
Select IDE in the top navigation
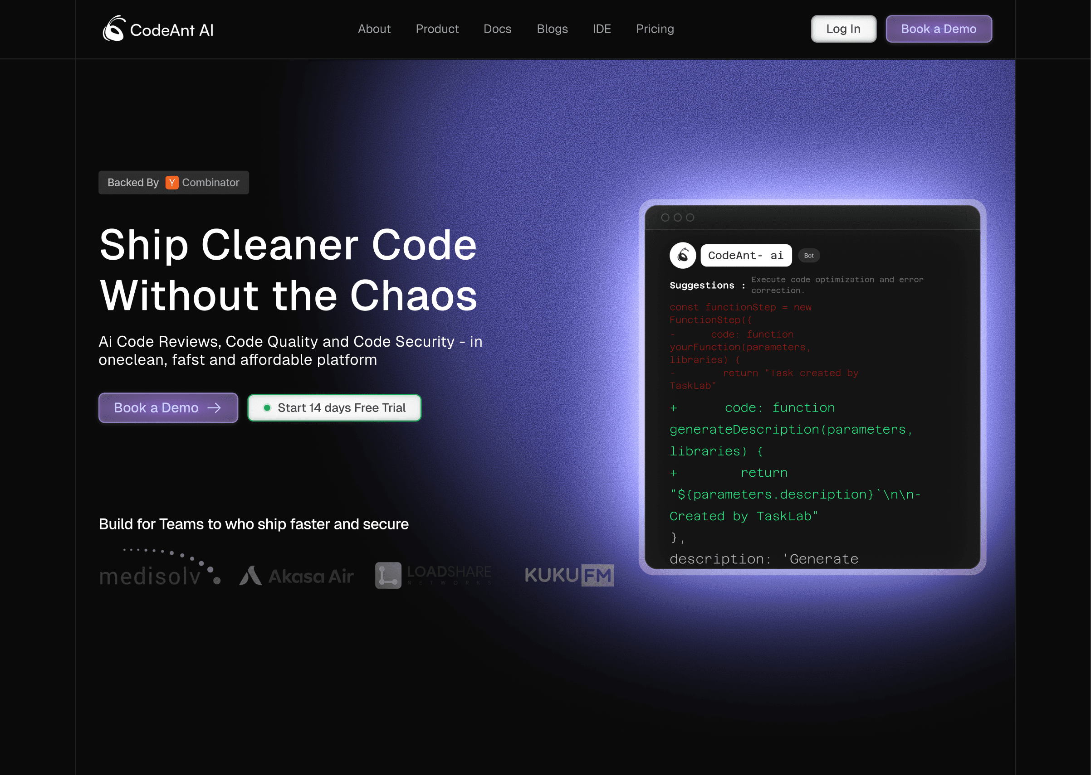pyautogui.click(x=602, y=29)
